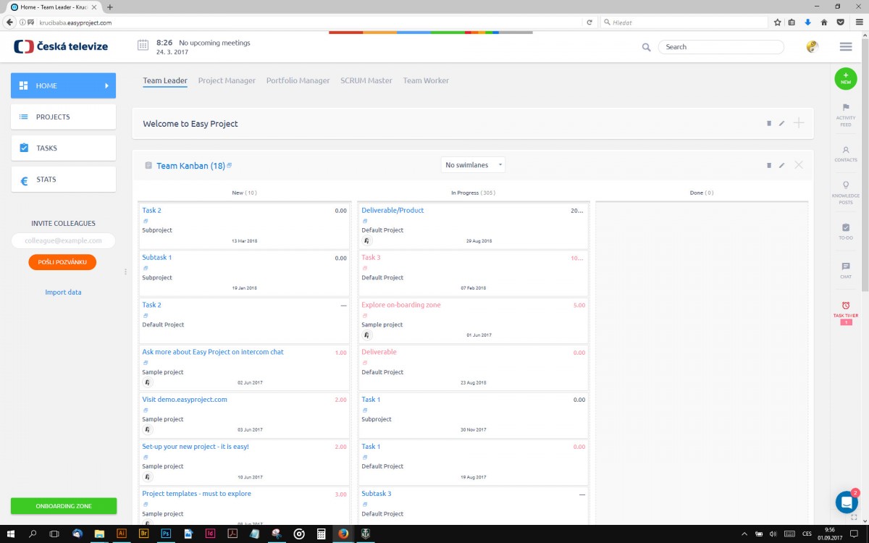Open a new browser tab with plus

click(x=110, y=7)
